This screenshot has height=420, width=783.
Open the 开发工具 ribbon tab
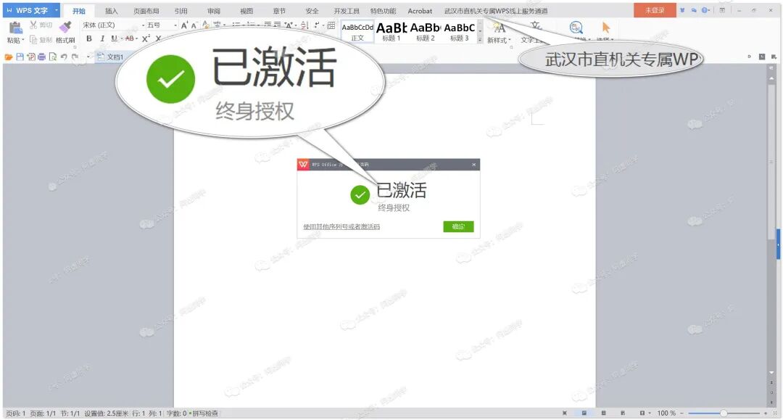(347, 10)
